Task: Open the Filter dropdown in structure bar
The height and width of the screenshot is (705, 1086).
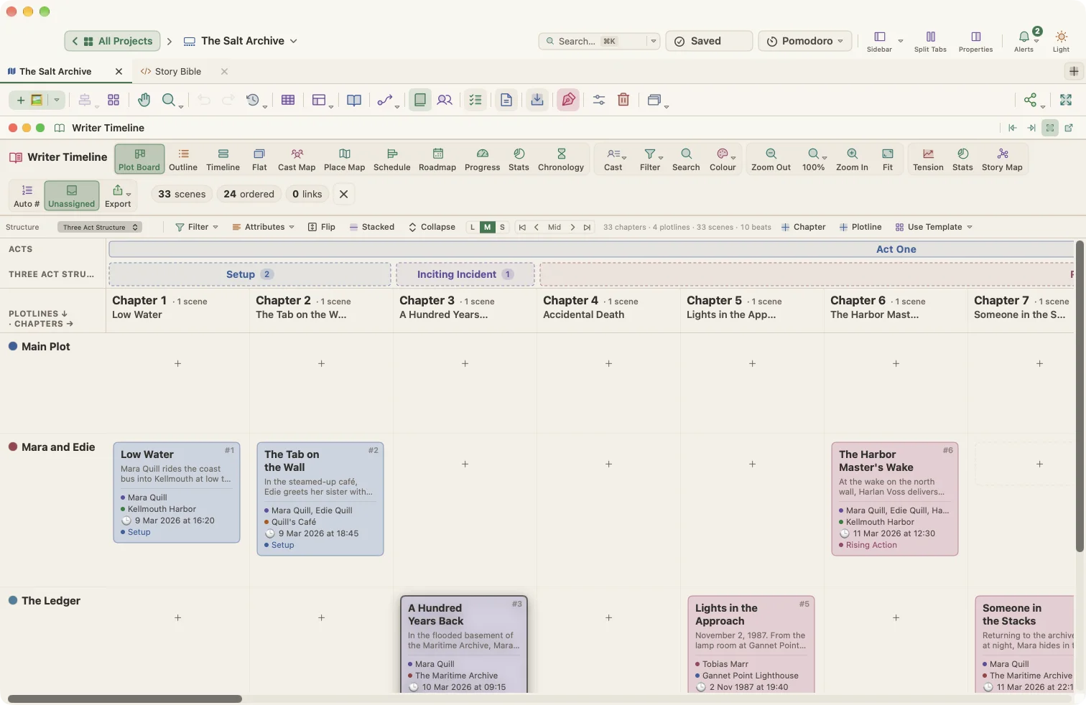Action: 197,227
